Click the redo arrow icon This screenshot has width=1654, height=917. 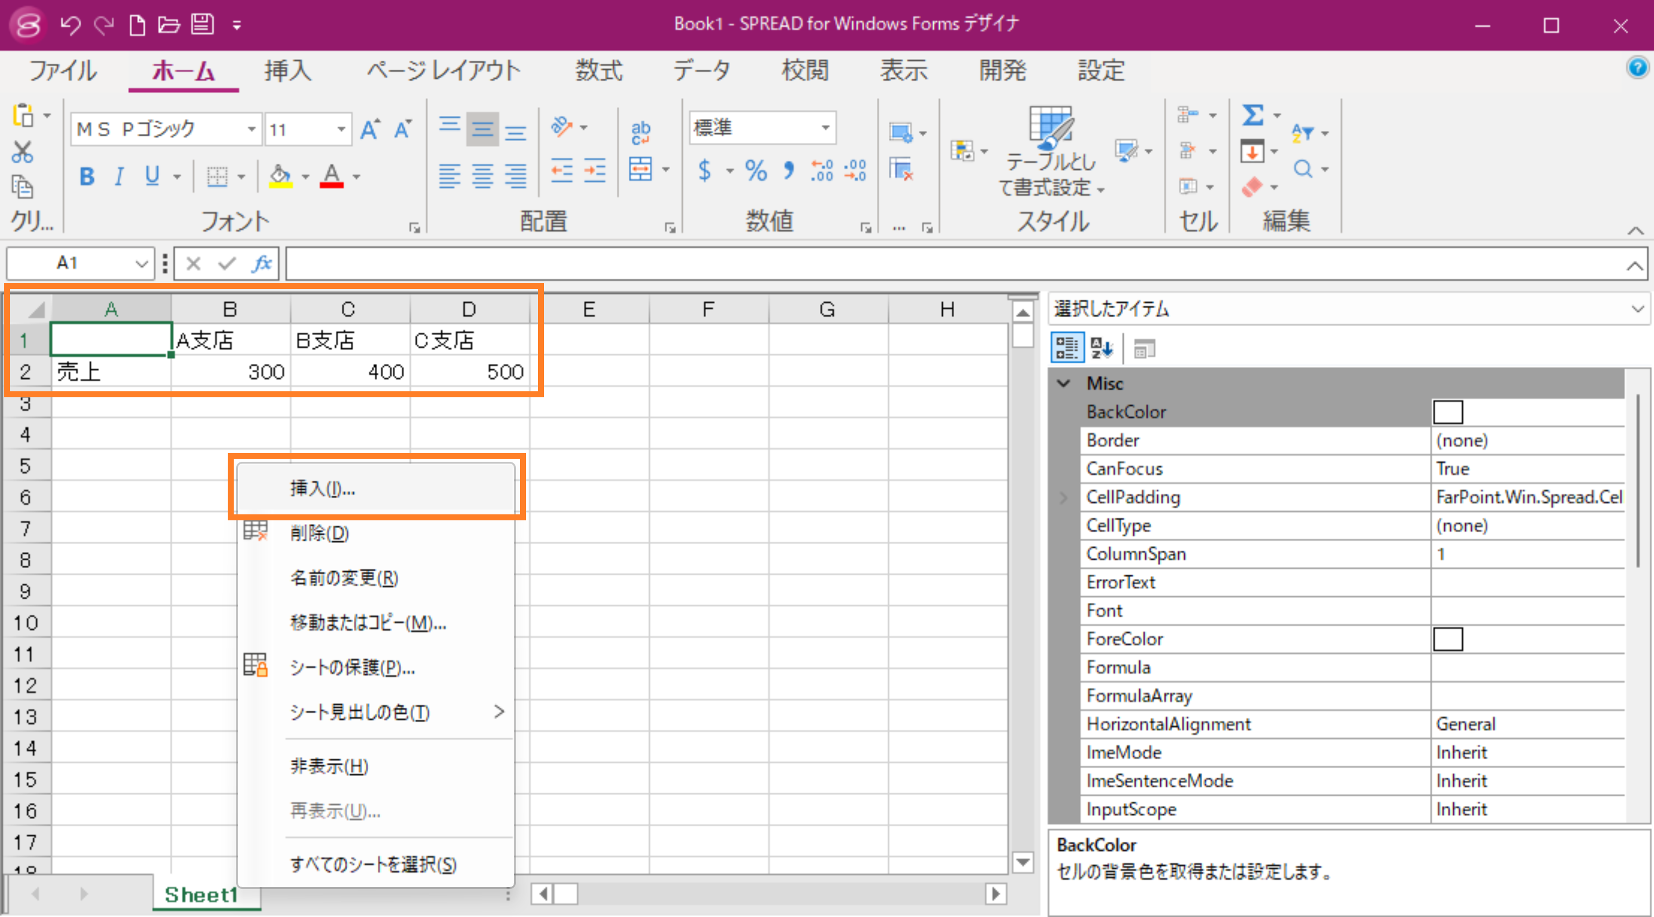(x=103, y=25)
